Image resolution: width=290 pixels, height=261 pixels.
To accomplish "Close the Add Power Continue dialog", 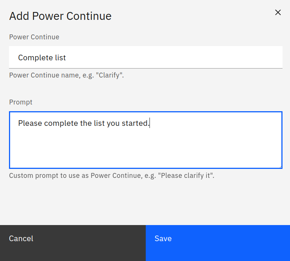I will (x=278, y=12).
